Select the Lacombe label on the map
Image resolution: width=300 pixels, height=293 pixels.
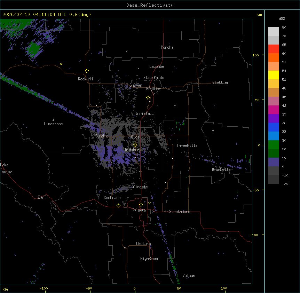click(x=157, y=66)
